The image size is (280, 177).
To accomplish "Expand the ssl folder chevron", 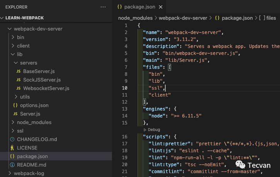I will point(13,131).
